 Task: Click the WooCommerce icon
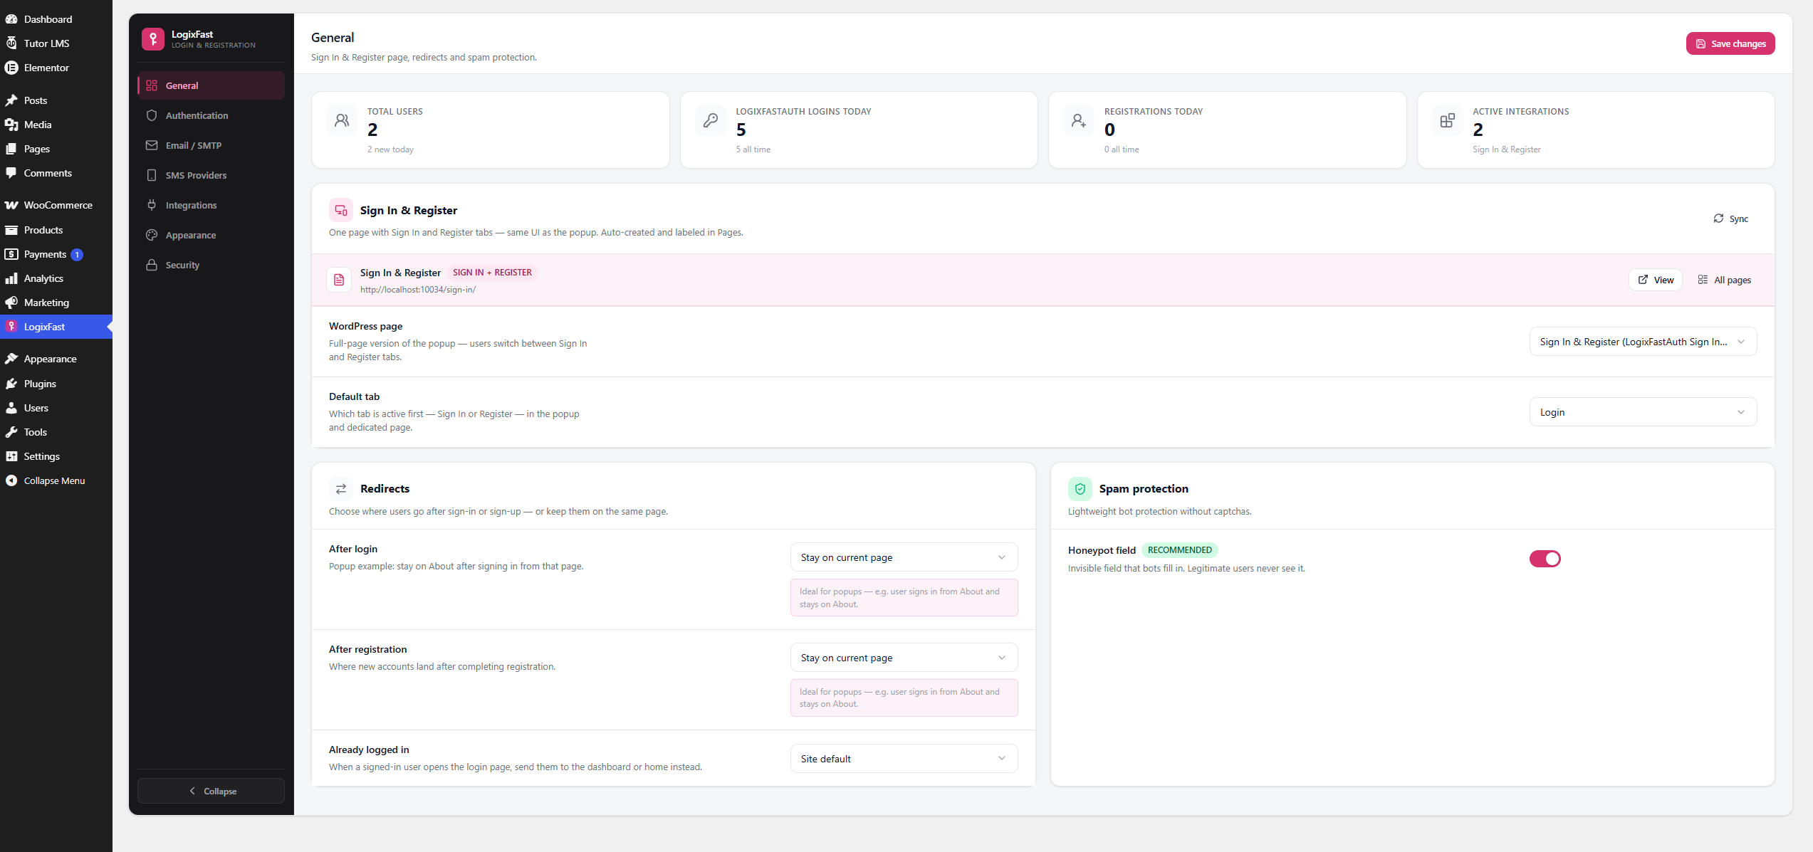(11, 205)
